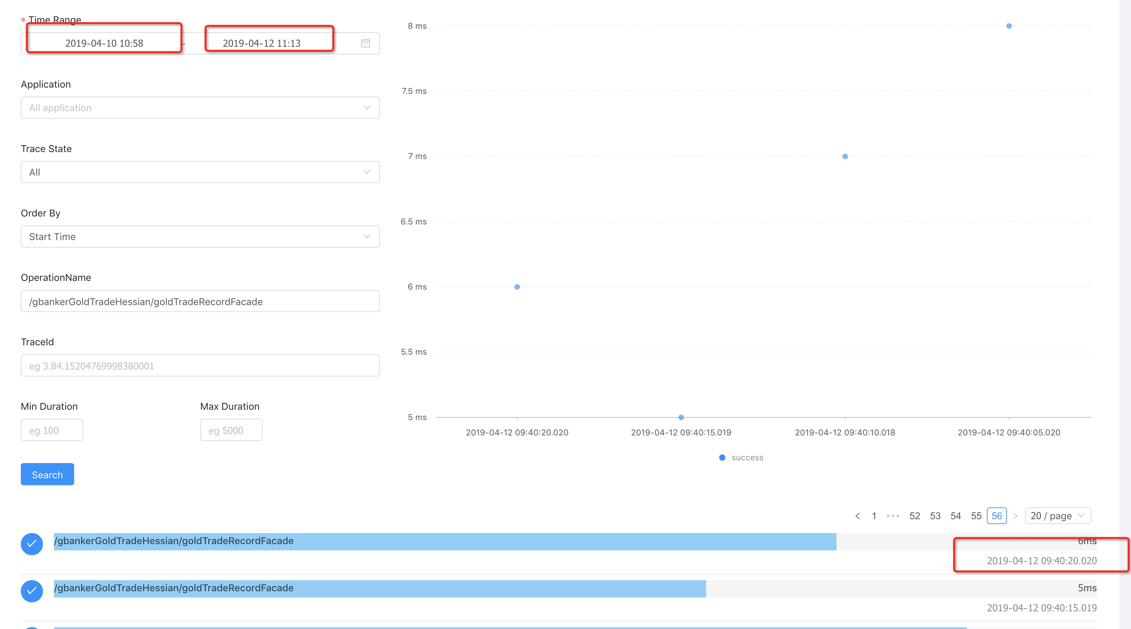This screenshot has height=629, width=1131.
Task: Jump back to page 1
Action: pyautogui.click(x=874, y=516)
